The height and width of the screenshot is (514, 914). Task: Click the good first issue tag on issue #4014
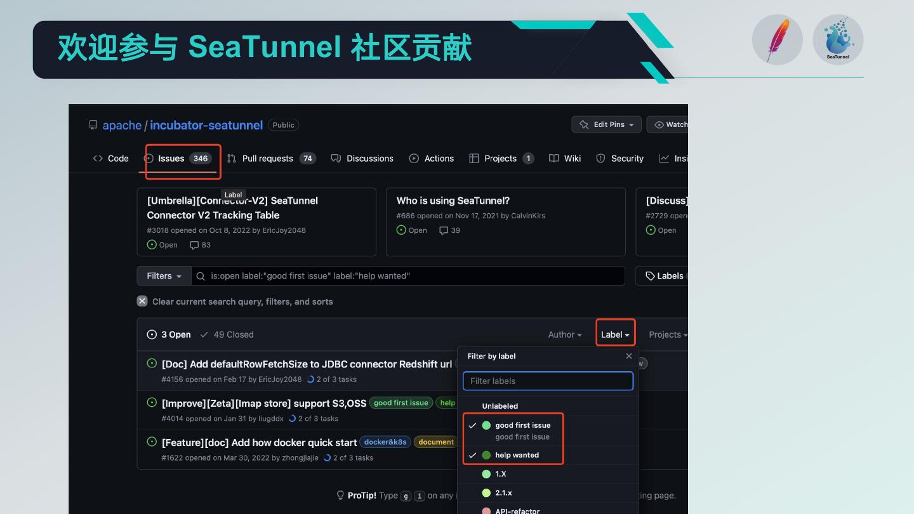click(401, 402)
